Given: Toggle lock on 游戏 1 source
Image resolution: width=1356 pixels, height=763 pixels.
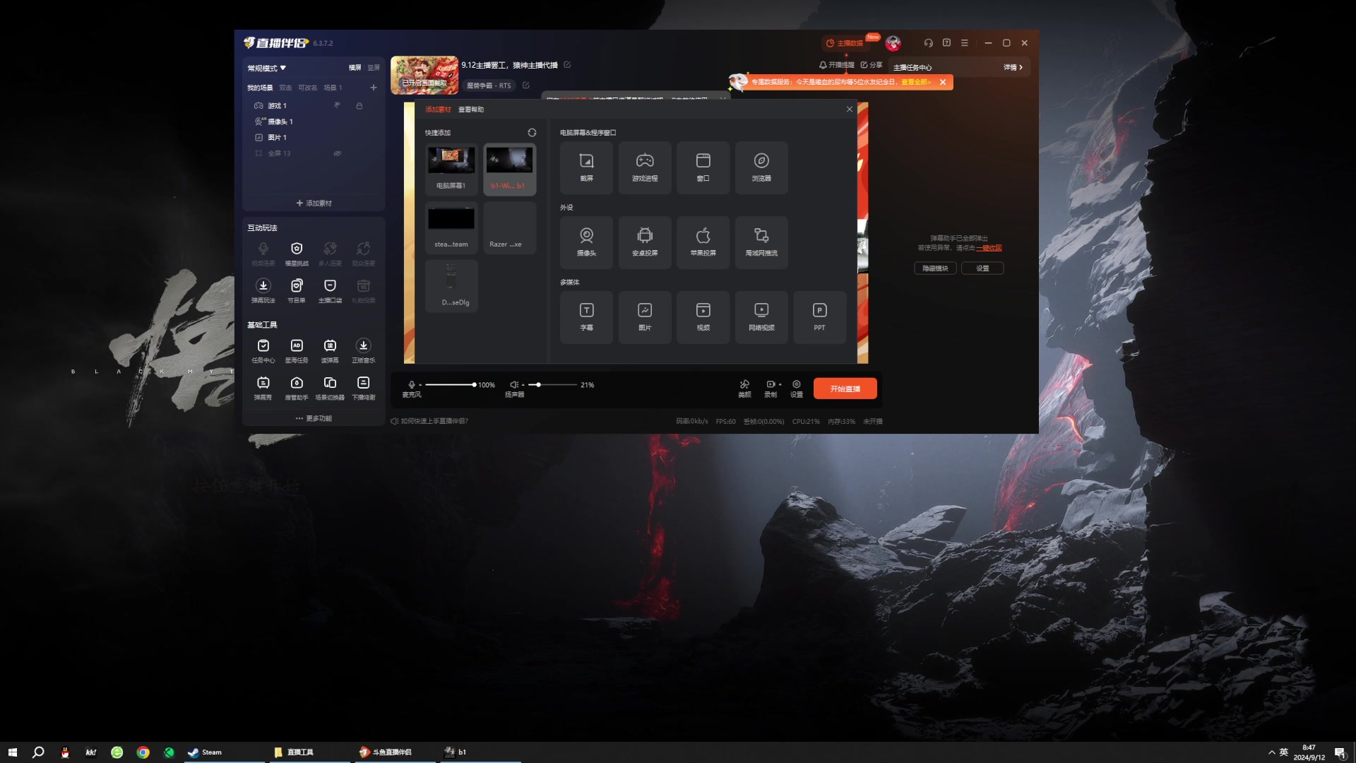Looking at the screenshot, I should [359, 106].
